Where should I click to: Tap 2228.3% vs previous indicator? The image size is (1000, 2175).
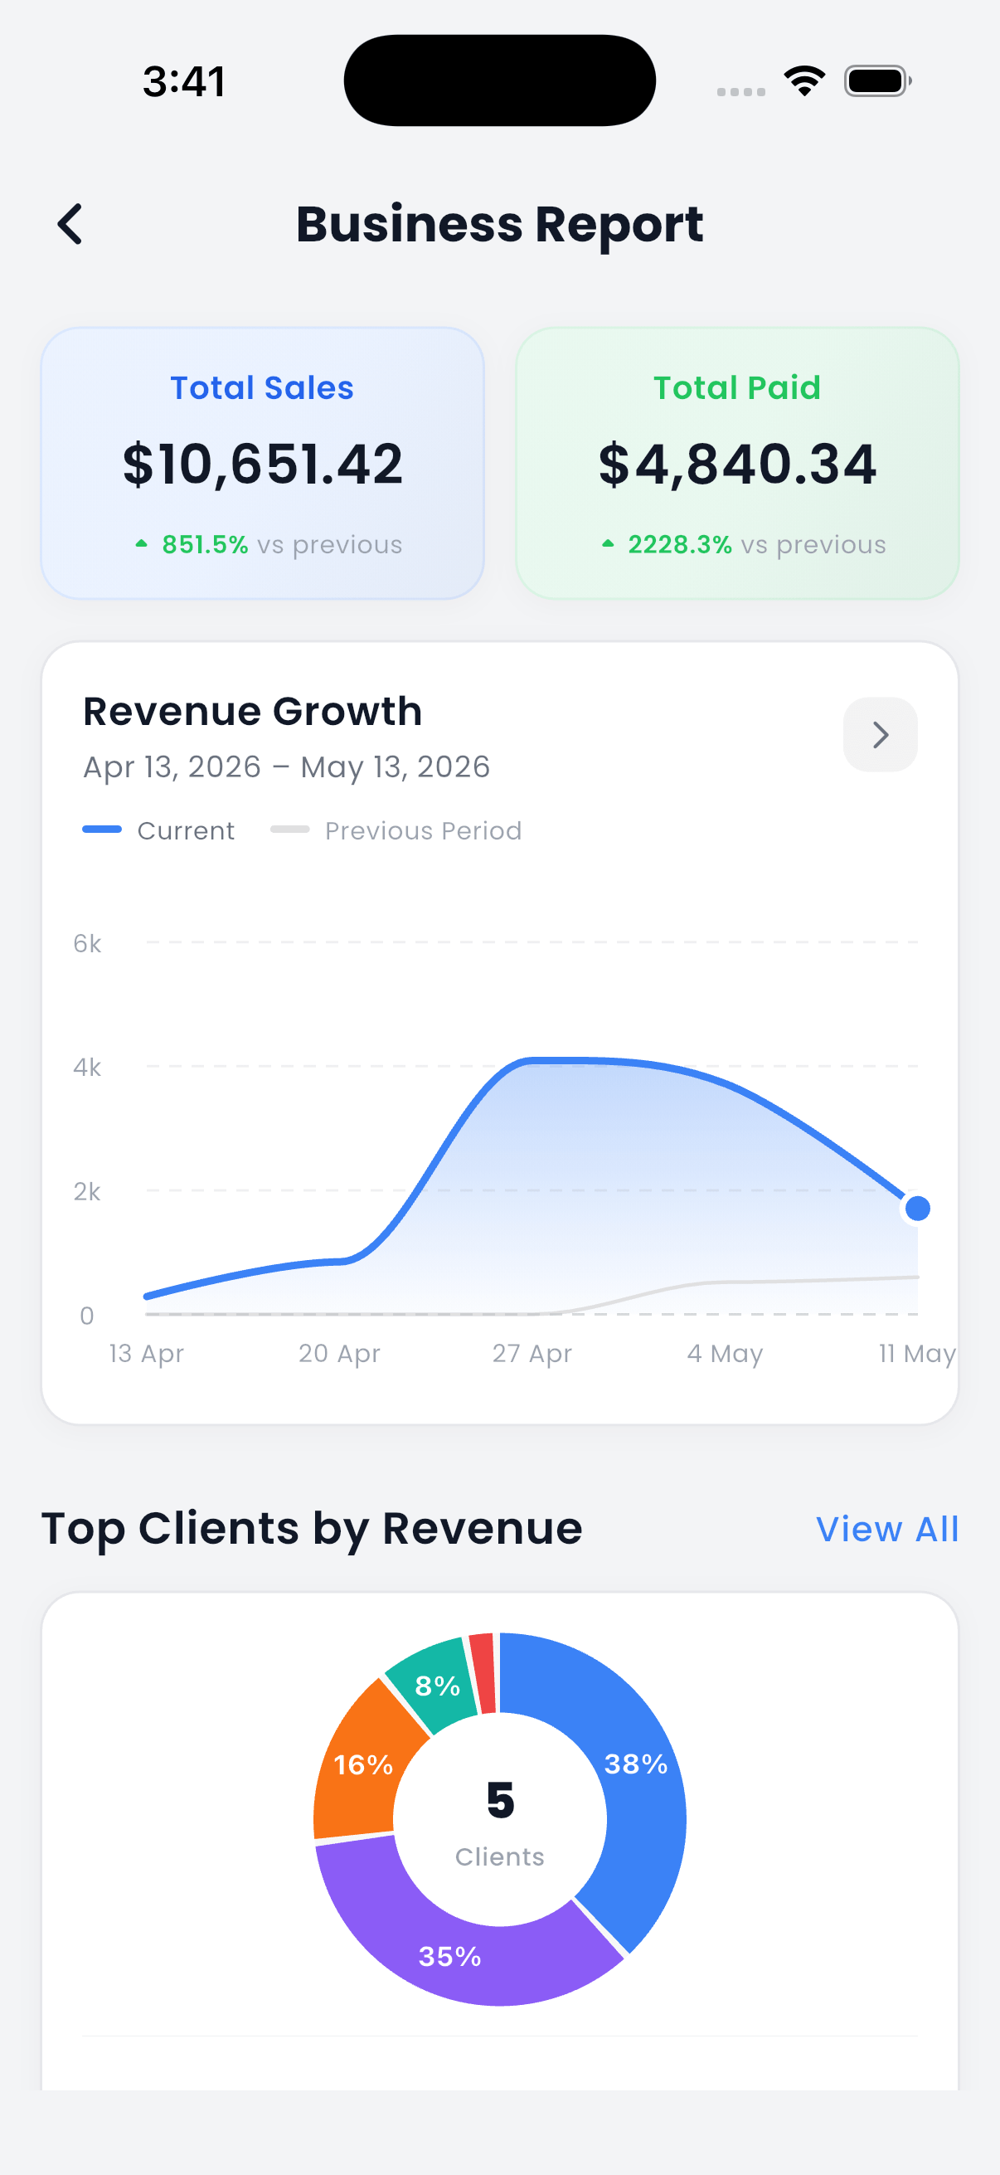click(744, 545)
